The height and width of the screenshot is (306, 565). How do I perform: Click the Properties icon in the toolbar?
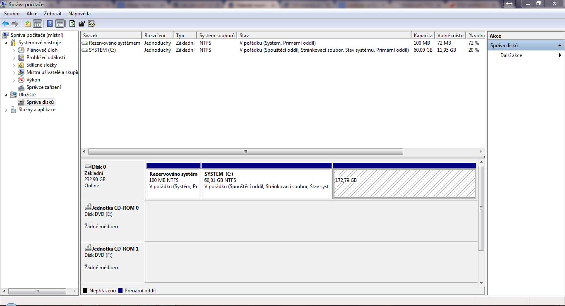point(82,24)
